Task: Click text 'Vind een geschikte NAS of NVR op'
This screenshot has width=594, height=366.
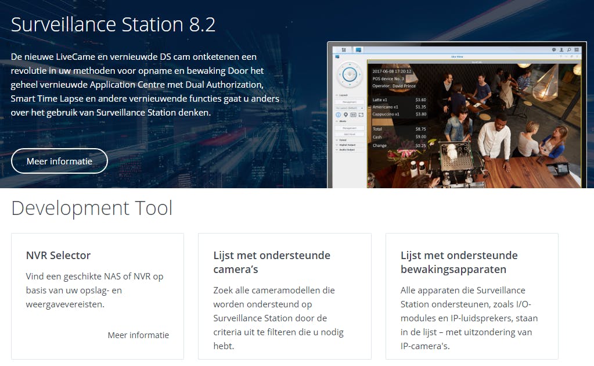Action: pyautogui.click(x=95, y=277)
